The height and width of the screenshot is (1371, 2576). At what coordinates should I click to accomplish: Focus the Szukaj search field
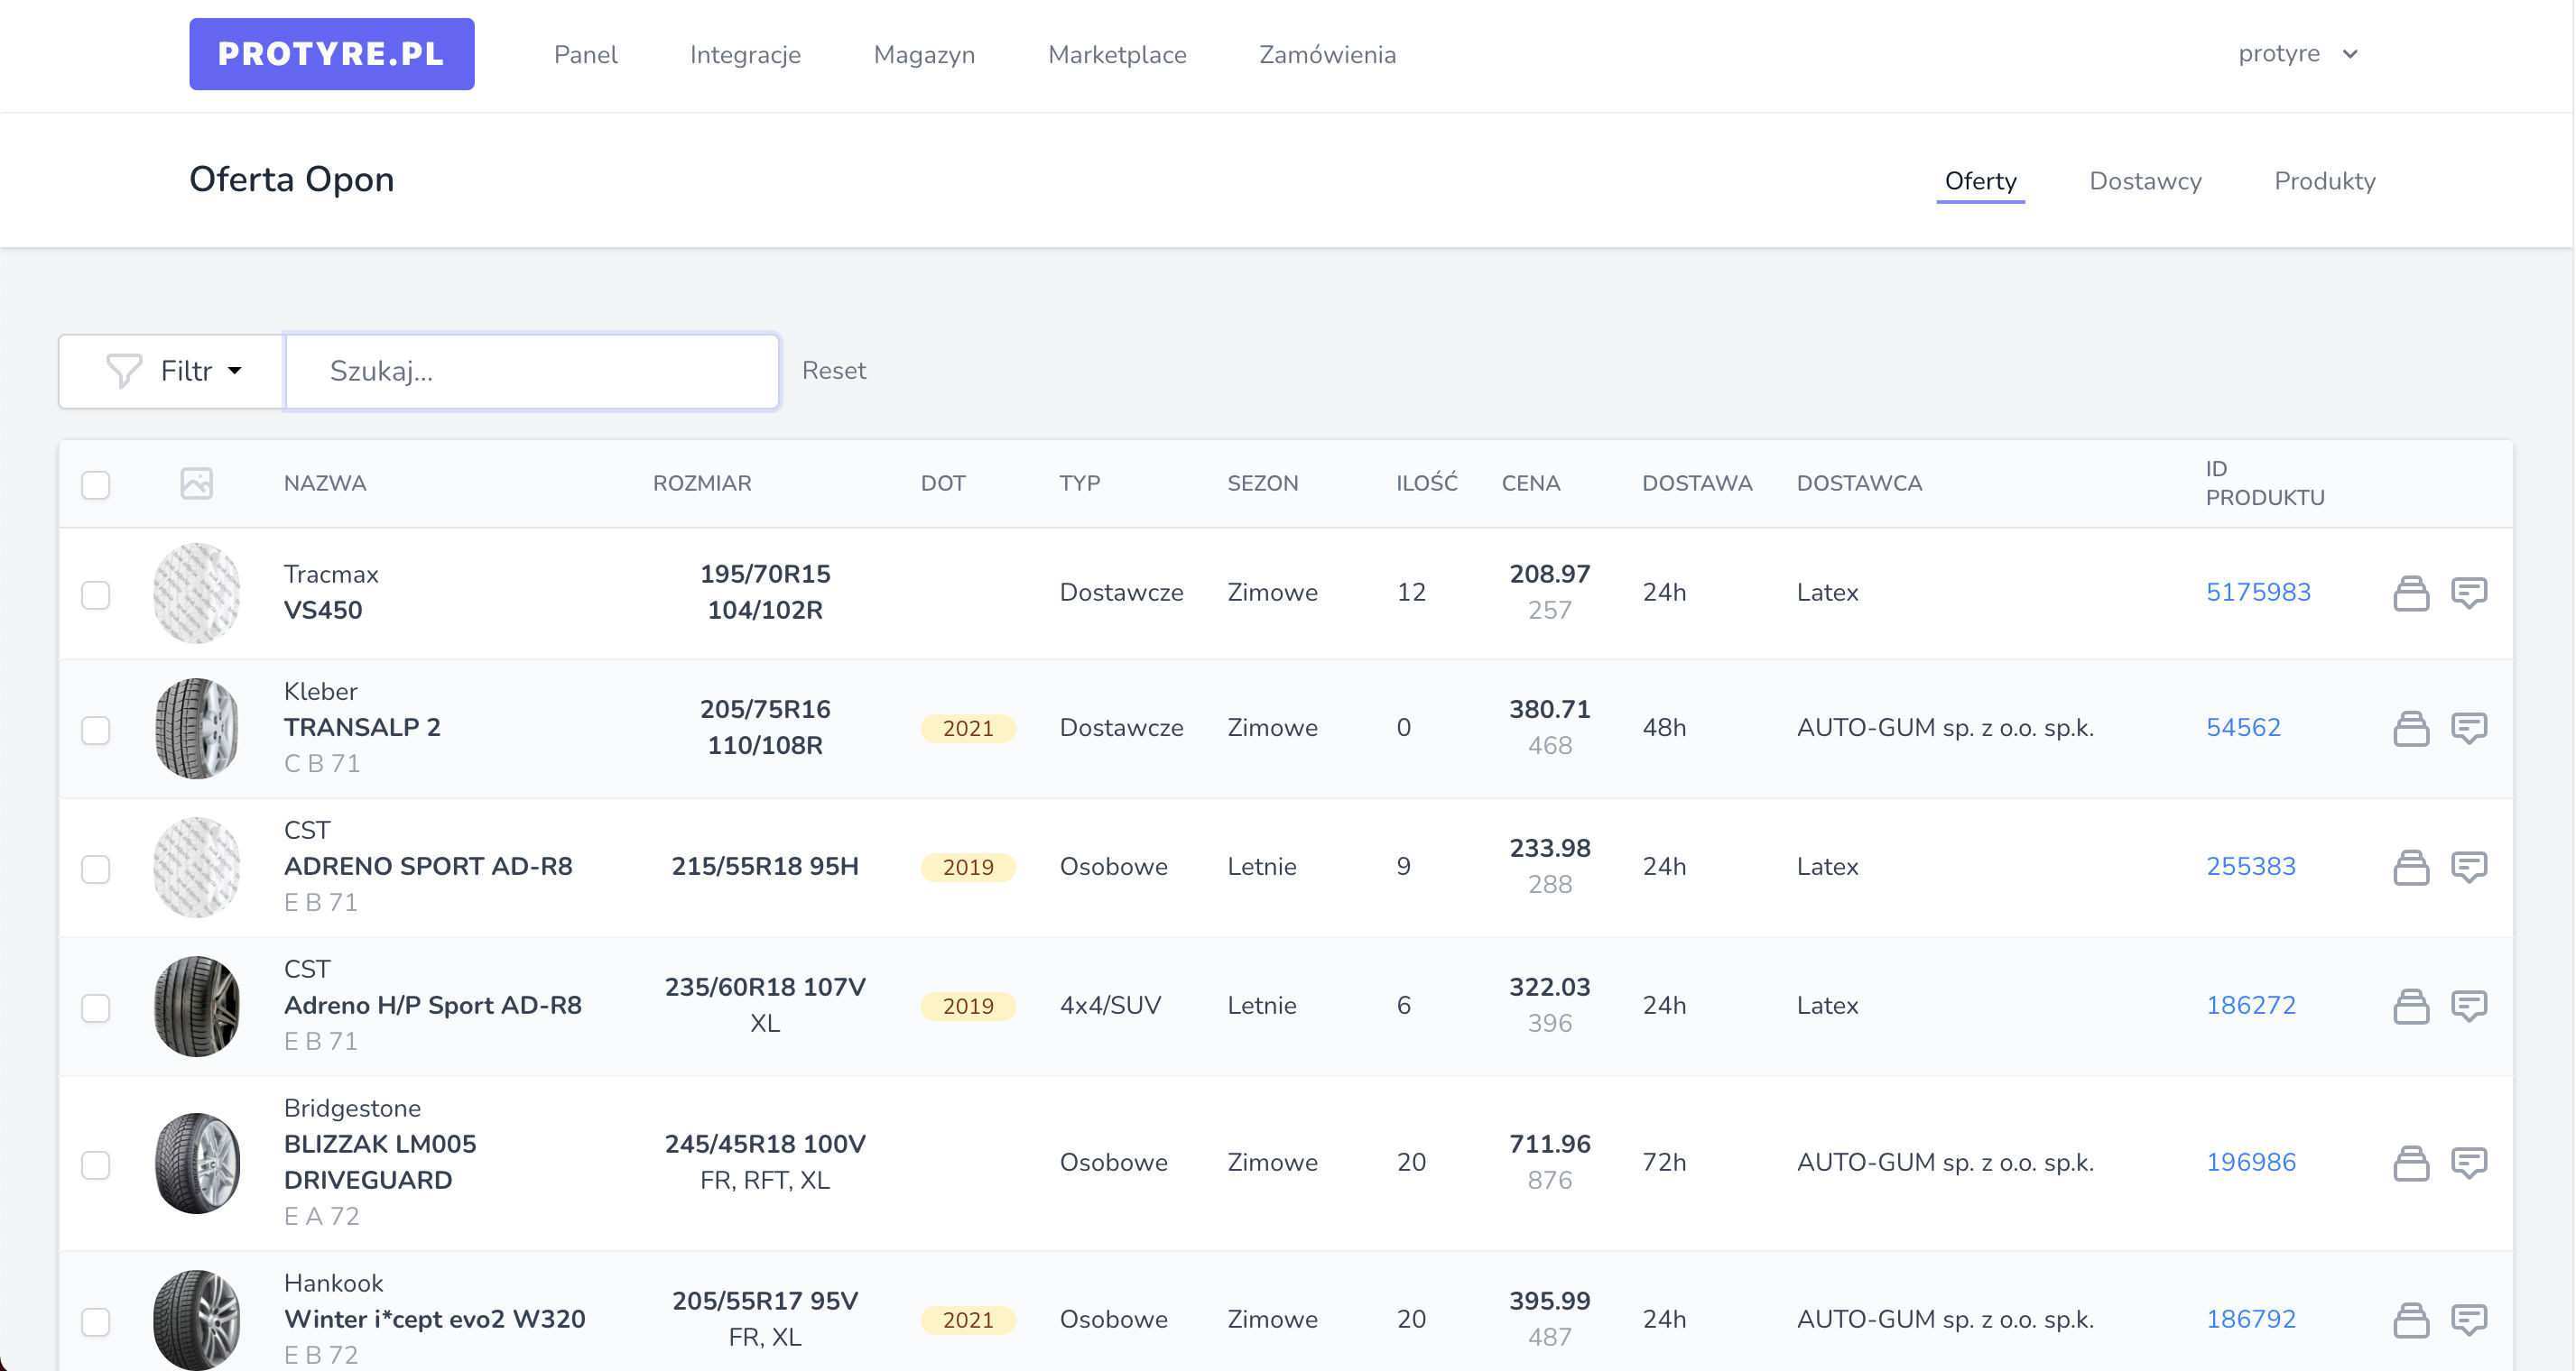click(532, 372)
